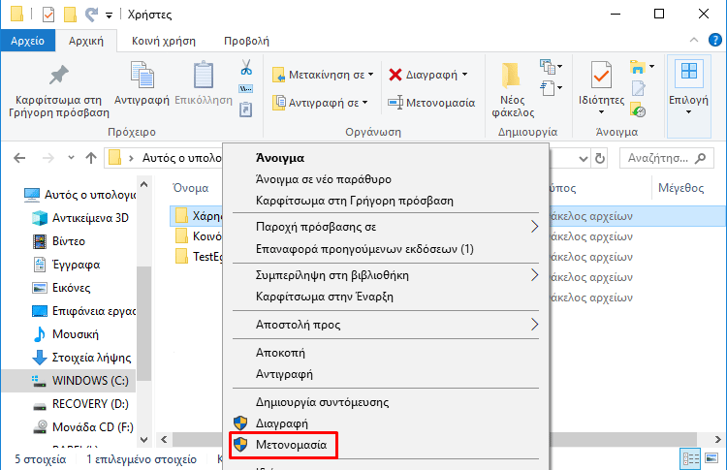
Task: Select RECOVERY (D:) drive in navigation pane
Action: tap(80, 404)
